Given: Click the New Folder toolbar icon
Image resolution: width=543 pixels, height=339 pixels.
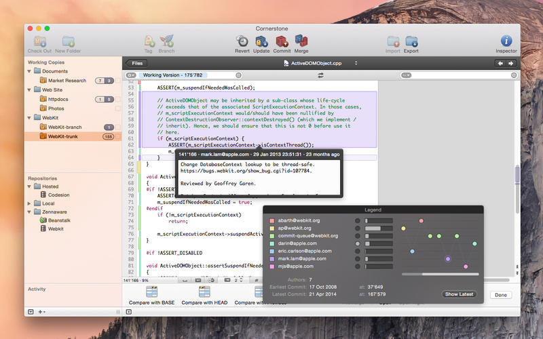Looking at the screenshot, I should coord(69,41).
